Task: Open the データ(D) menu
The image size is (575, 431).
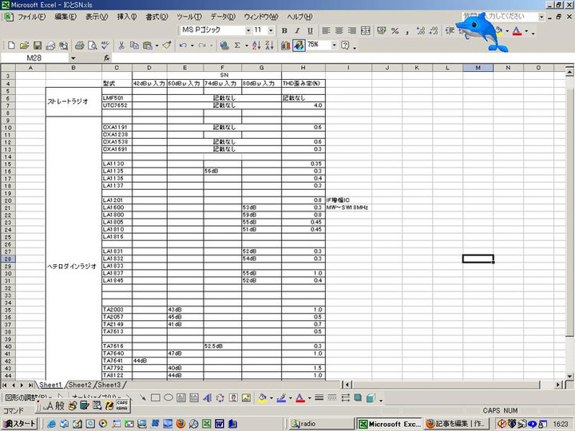Action: 223,17
